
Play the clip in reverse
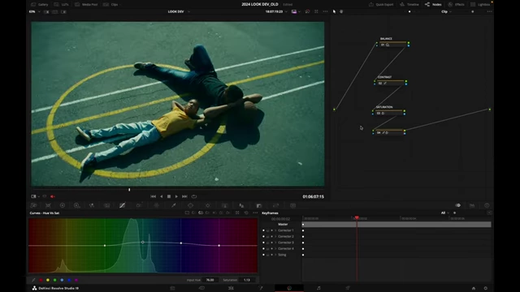point(162,196)
